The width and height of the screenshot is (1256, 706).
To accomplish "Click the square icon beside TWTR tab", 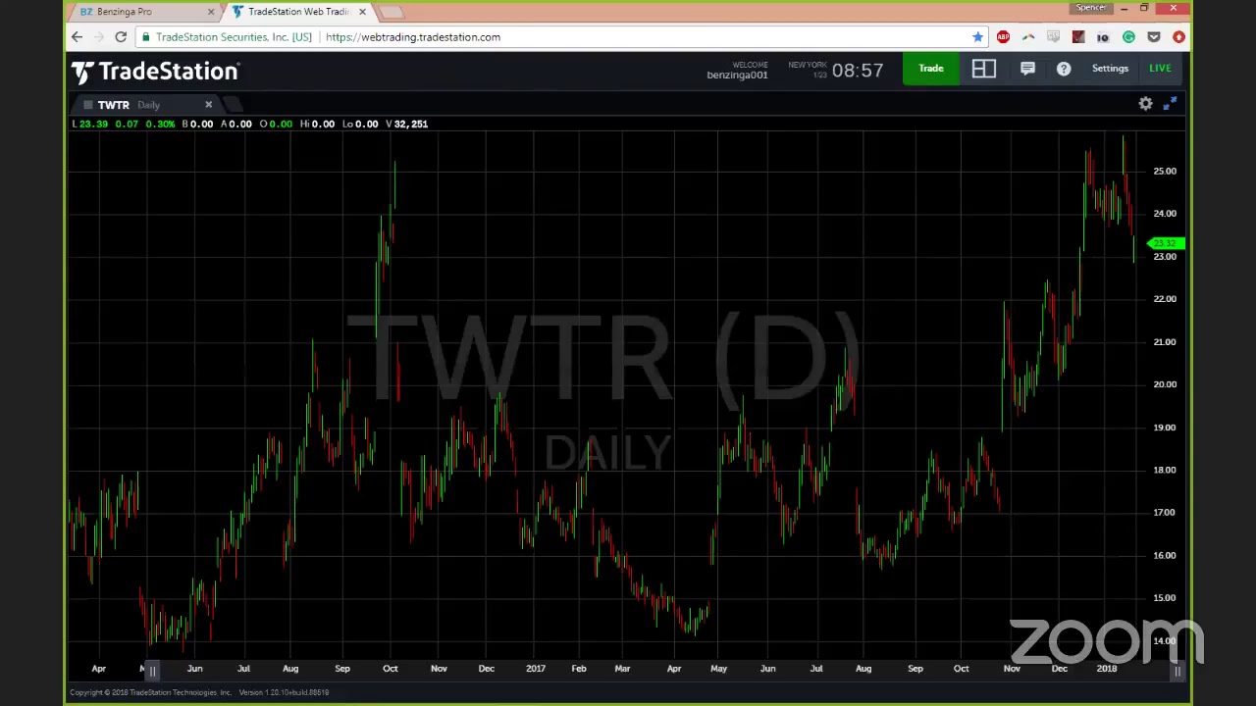I will pyautogui.click(x=87, y=105).
